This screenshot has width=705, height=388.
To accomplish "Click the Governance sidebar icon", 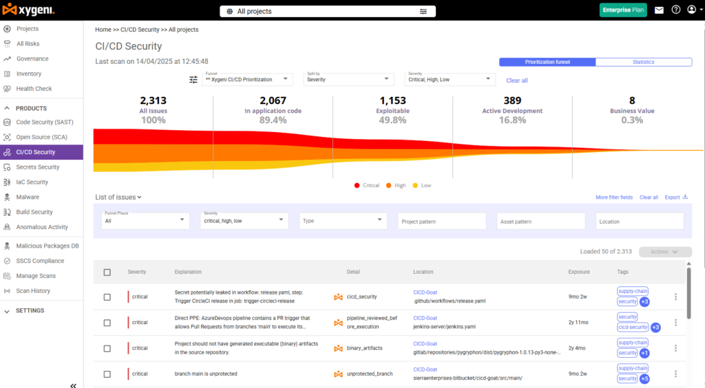I will pyautogui.click(x=7, y=59).
